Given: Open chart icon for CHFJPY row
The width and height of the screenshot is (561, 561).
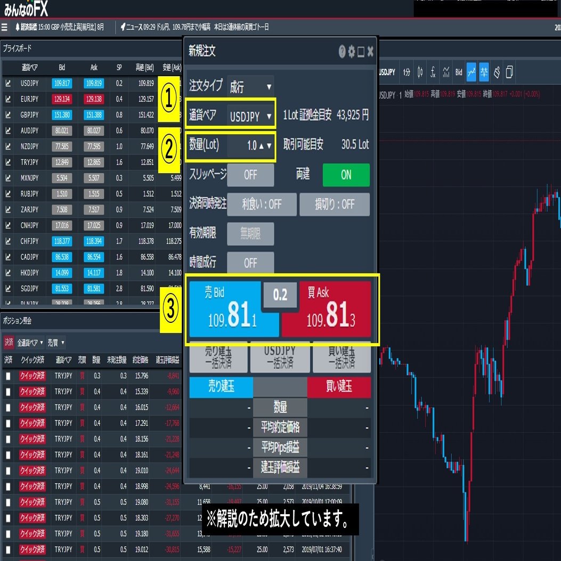Looking at the screenshot, I should [x=8, y=241].
